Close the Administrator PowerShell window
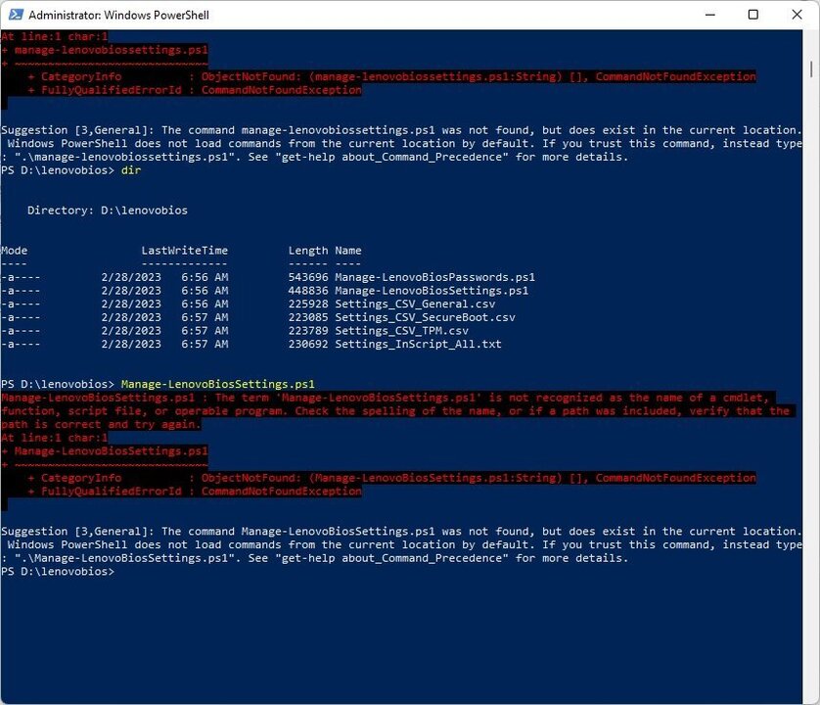This screenshot has height=705, width=820. tap(797, 15)
